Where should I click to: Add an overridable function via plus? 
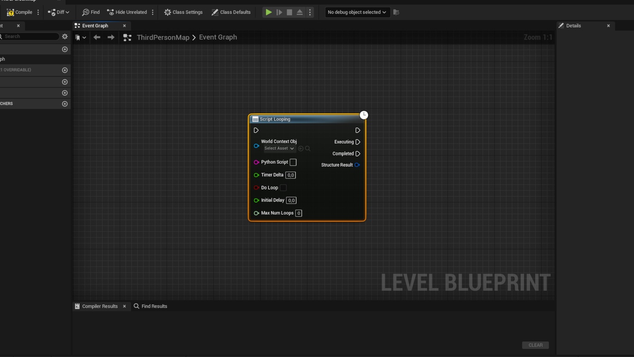64,70
